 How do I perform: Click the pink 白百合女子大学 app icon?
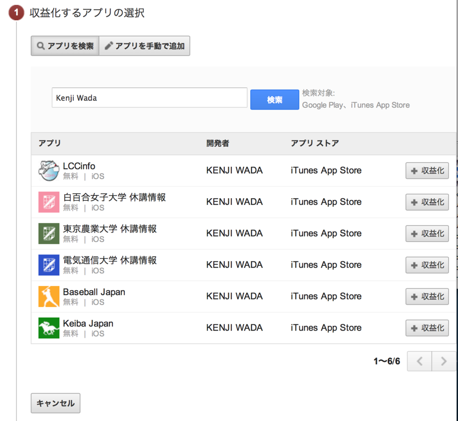point(49,202)
